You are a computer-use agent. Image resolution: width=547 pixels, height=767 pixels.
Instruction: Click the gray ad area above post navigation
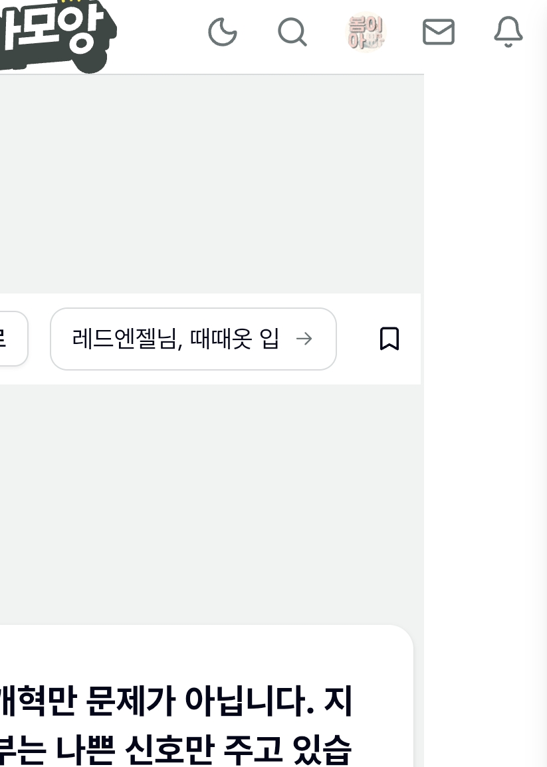pyautogui.click(x=211, y=184)
